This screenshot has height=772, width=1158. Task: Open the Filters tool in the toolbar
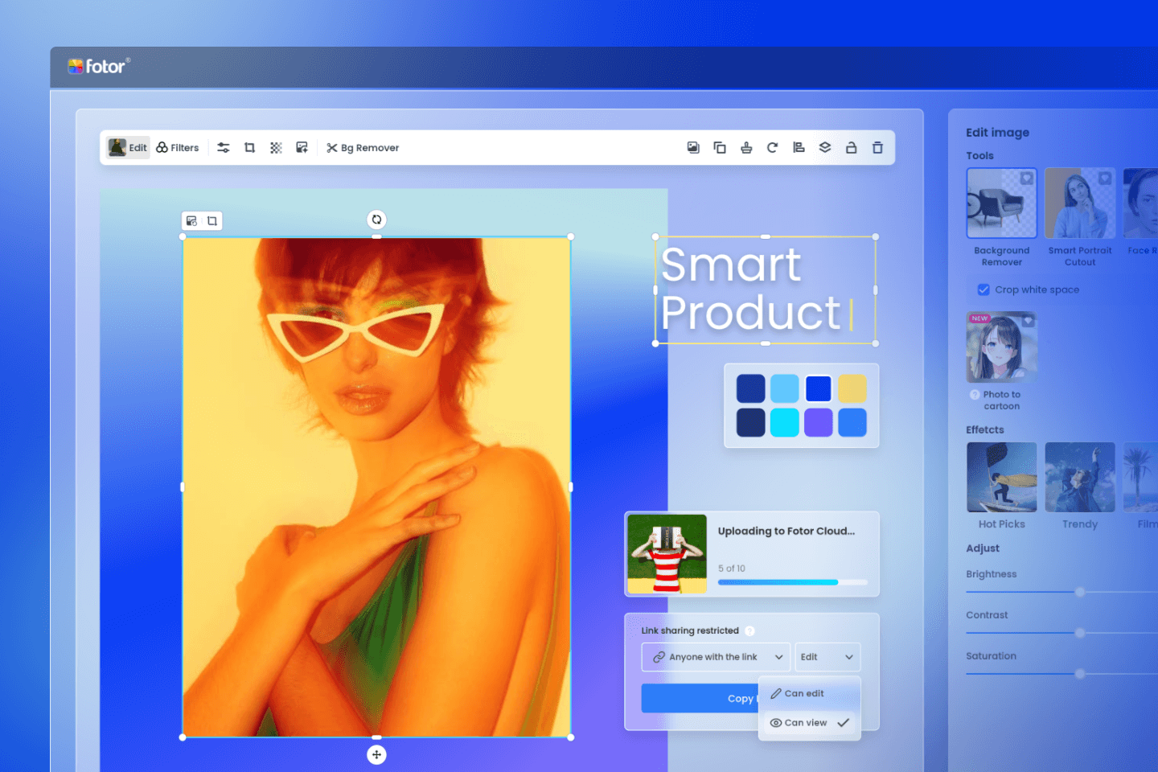pos(178,148)
